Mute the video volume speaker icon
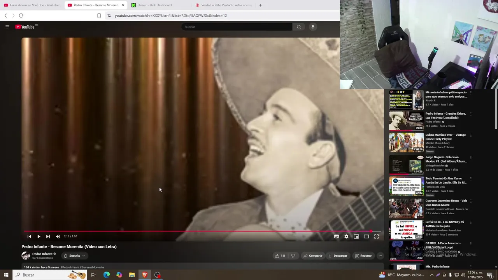Image resolution: width=498 pixels, height=280 pixels. (58, 236)
